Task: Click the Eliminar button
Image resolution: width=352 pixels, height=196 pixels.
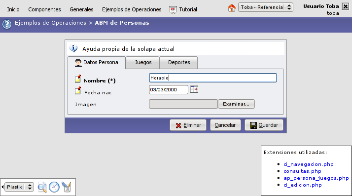Action: point(188,125)
